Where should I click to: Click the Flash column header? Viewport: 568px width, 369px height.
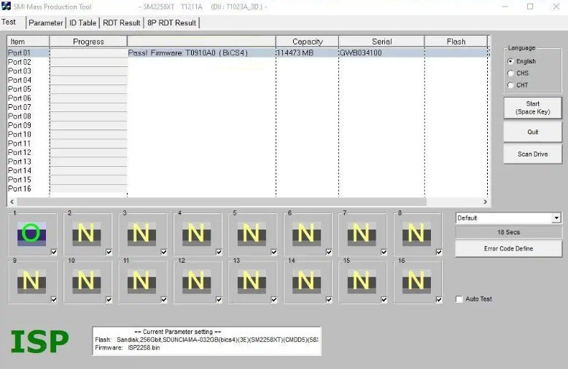coord(456,41)
